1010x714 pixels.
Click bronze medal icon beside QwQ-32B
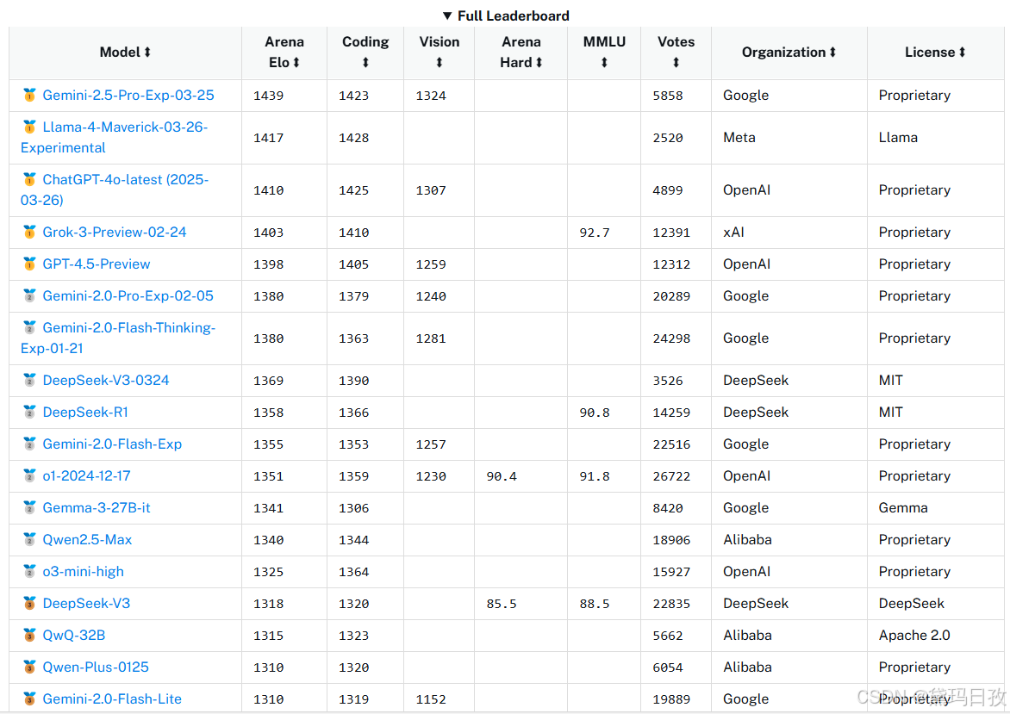click(29, 635)
